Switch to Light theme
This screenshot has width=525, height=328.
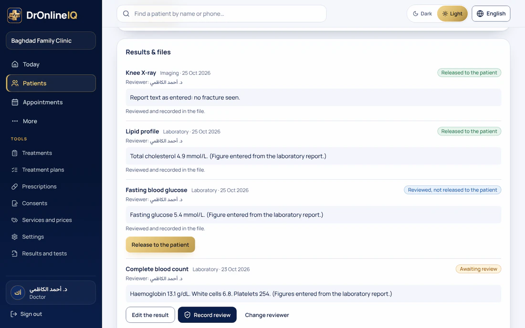tap(452, 14)
